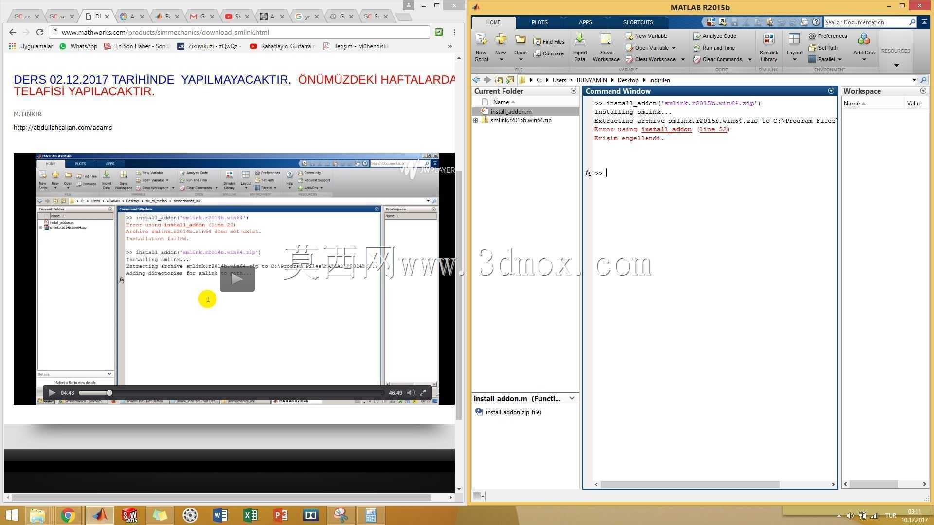Click the Command Window horizontal scrollbar

point(690,484)
